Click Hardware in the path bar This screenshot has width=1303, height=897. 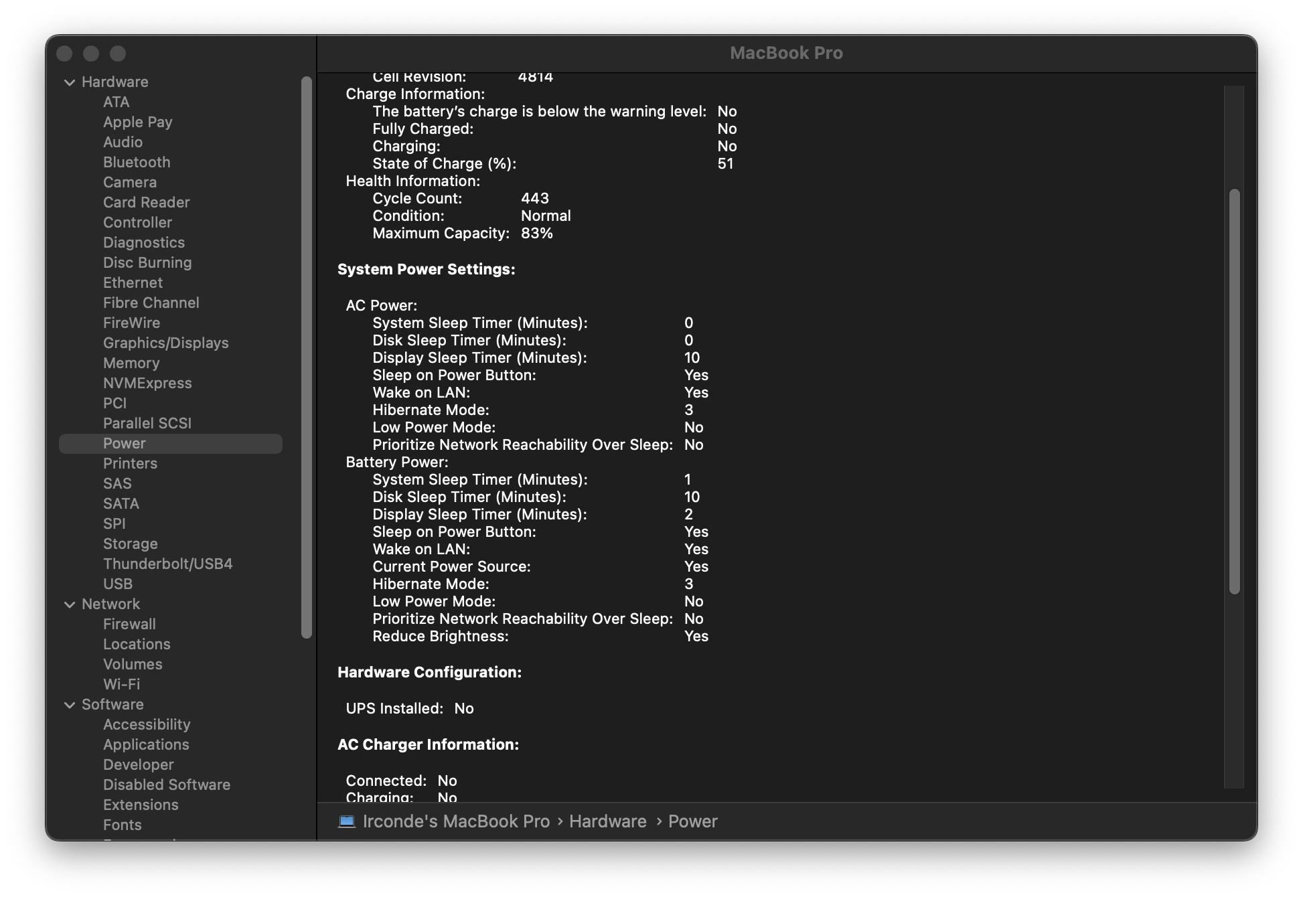coord(608,821)
